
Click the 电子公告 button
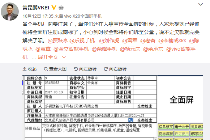182,127
